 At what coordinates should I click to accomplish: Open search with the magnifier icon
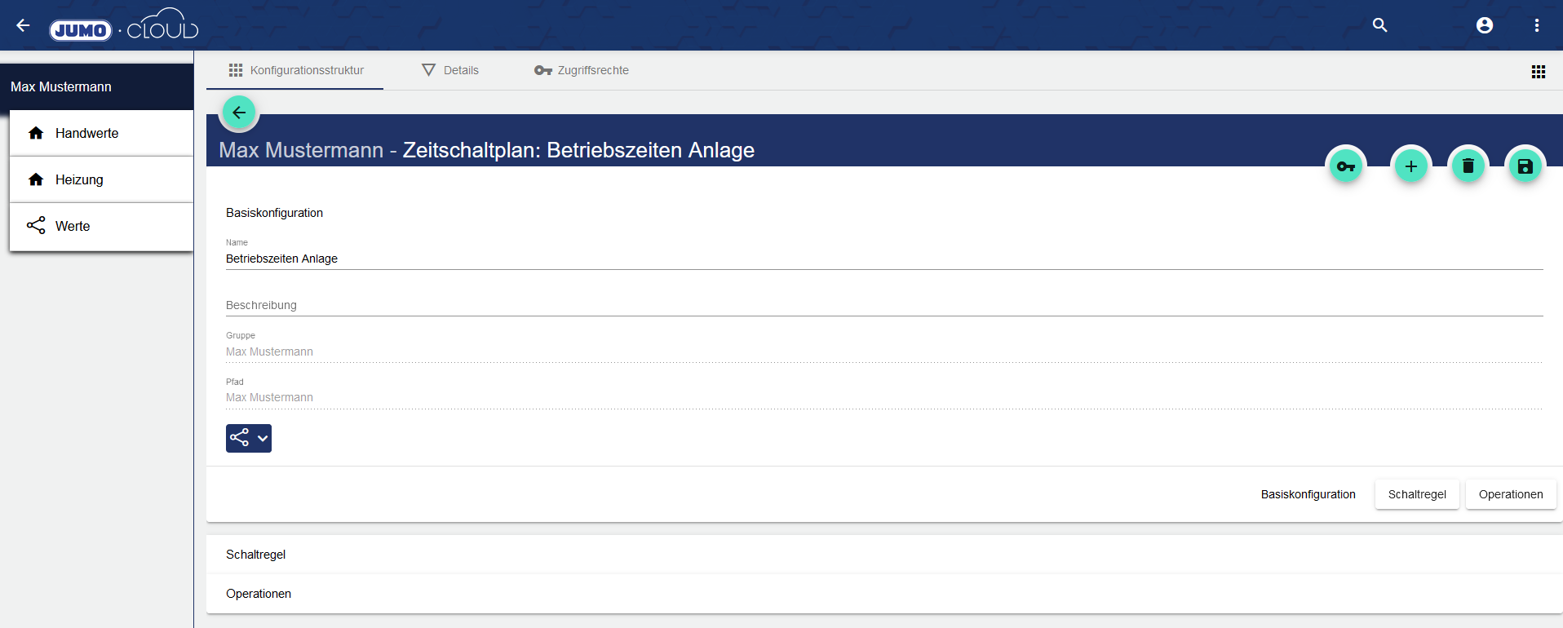click(1379, 25)
